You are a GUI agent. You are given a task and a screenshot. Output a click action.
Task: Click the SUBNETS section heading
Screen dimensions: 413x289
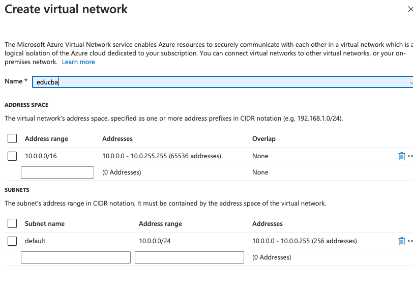17,190
